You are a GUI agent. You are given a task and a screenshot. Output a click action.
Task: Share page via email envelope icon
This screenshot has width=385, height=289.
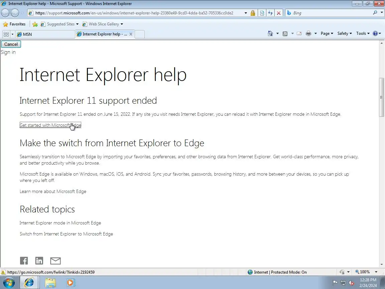(55, 261)
